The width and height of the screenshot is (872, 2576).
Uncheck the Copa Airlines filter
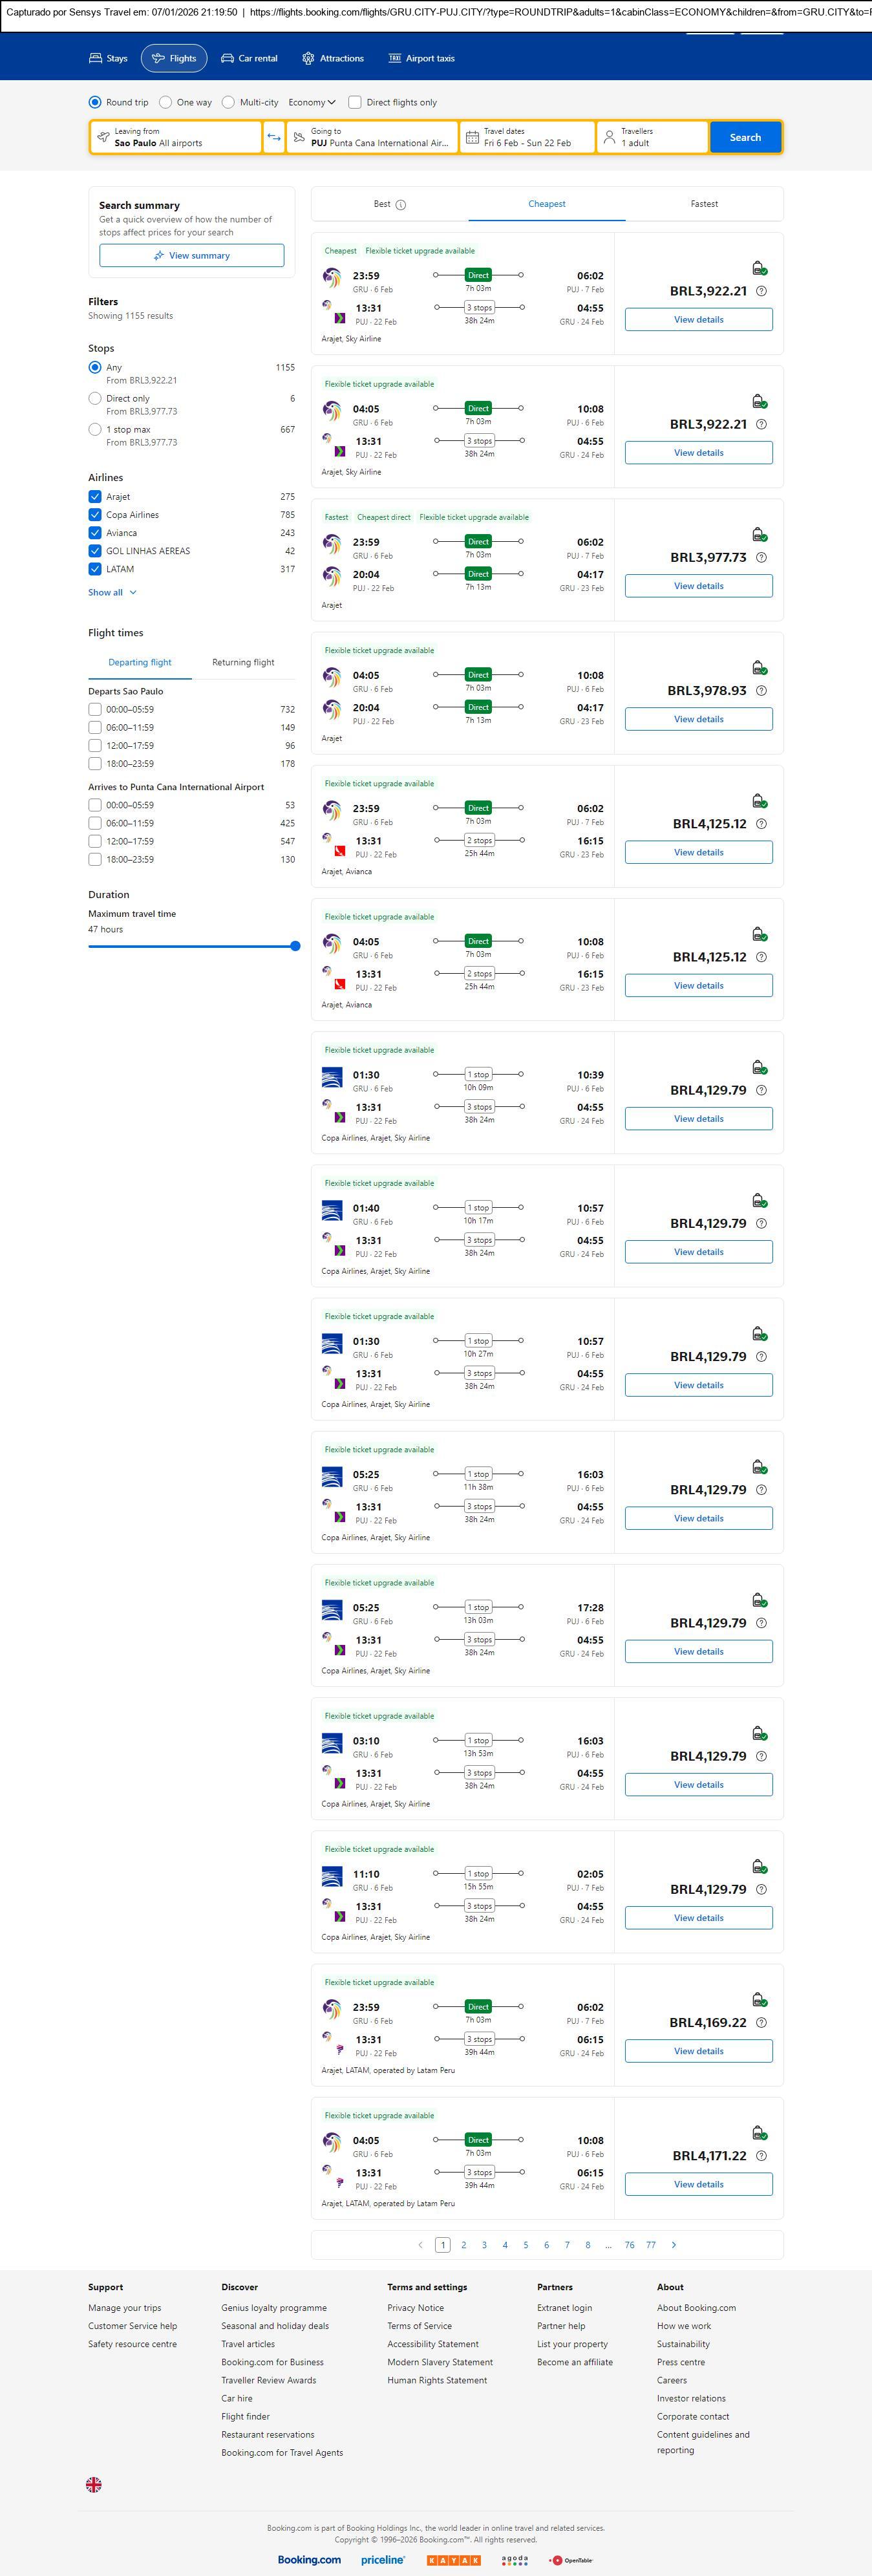click(95, 515)
